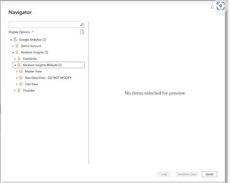Expand the Test View node
The image size is (230, 183).
point(17,84)
